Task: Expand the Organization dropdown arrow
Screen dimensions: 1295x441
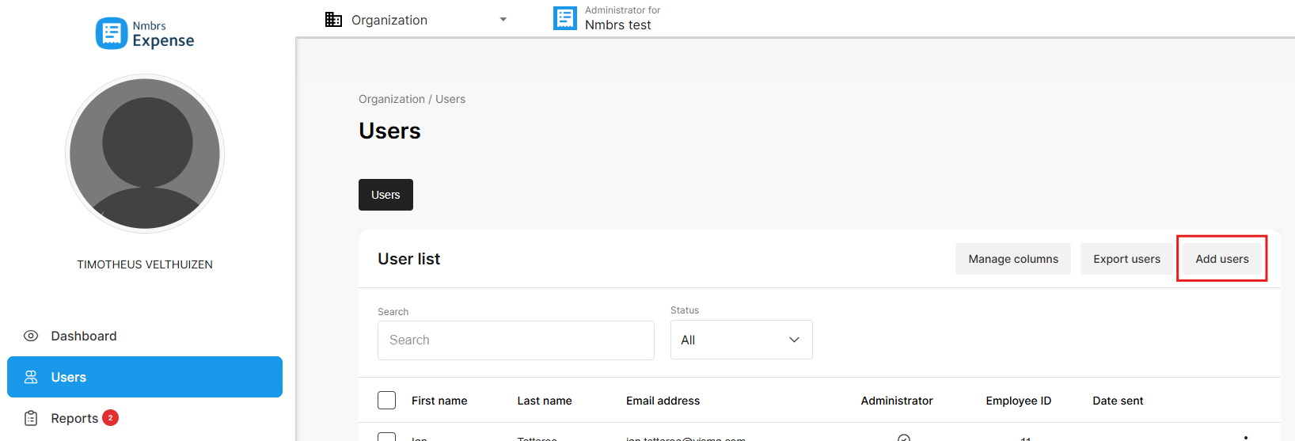Action: [503, 20]
